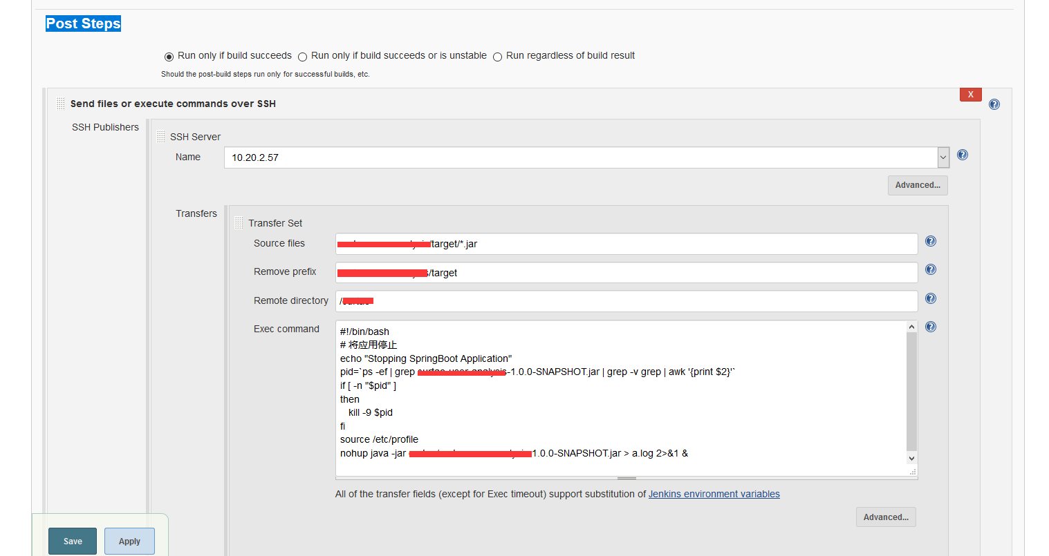
Task: Select Run only if succeeds or unstable
Action: coord(302,57)
